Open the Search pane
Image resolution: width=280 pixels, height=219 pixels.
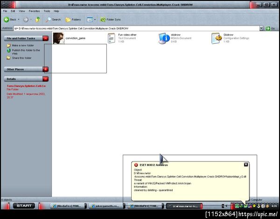(x=53, y=20)
